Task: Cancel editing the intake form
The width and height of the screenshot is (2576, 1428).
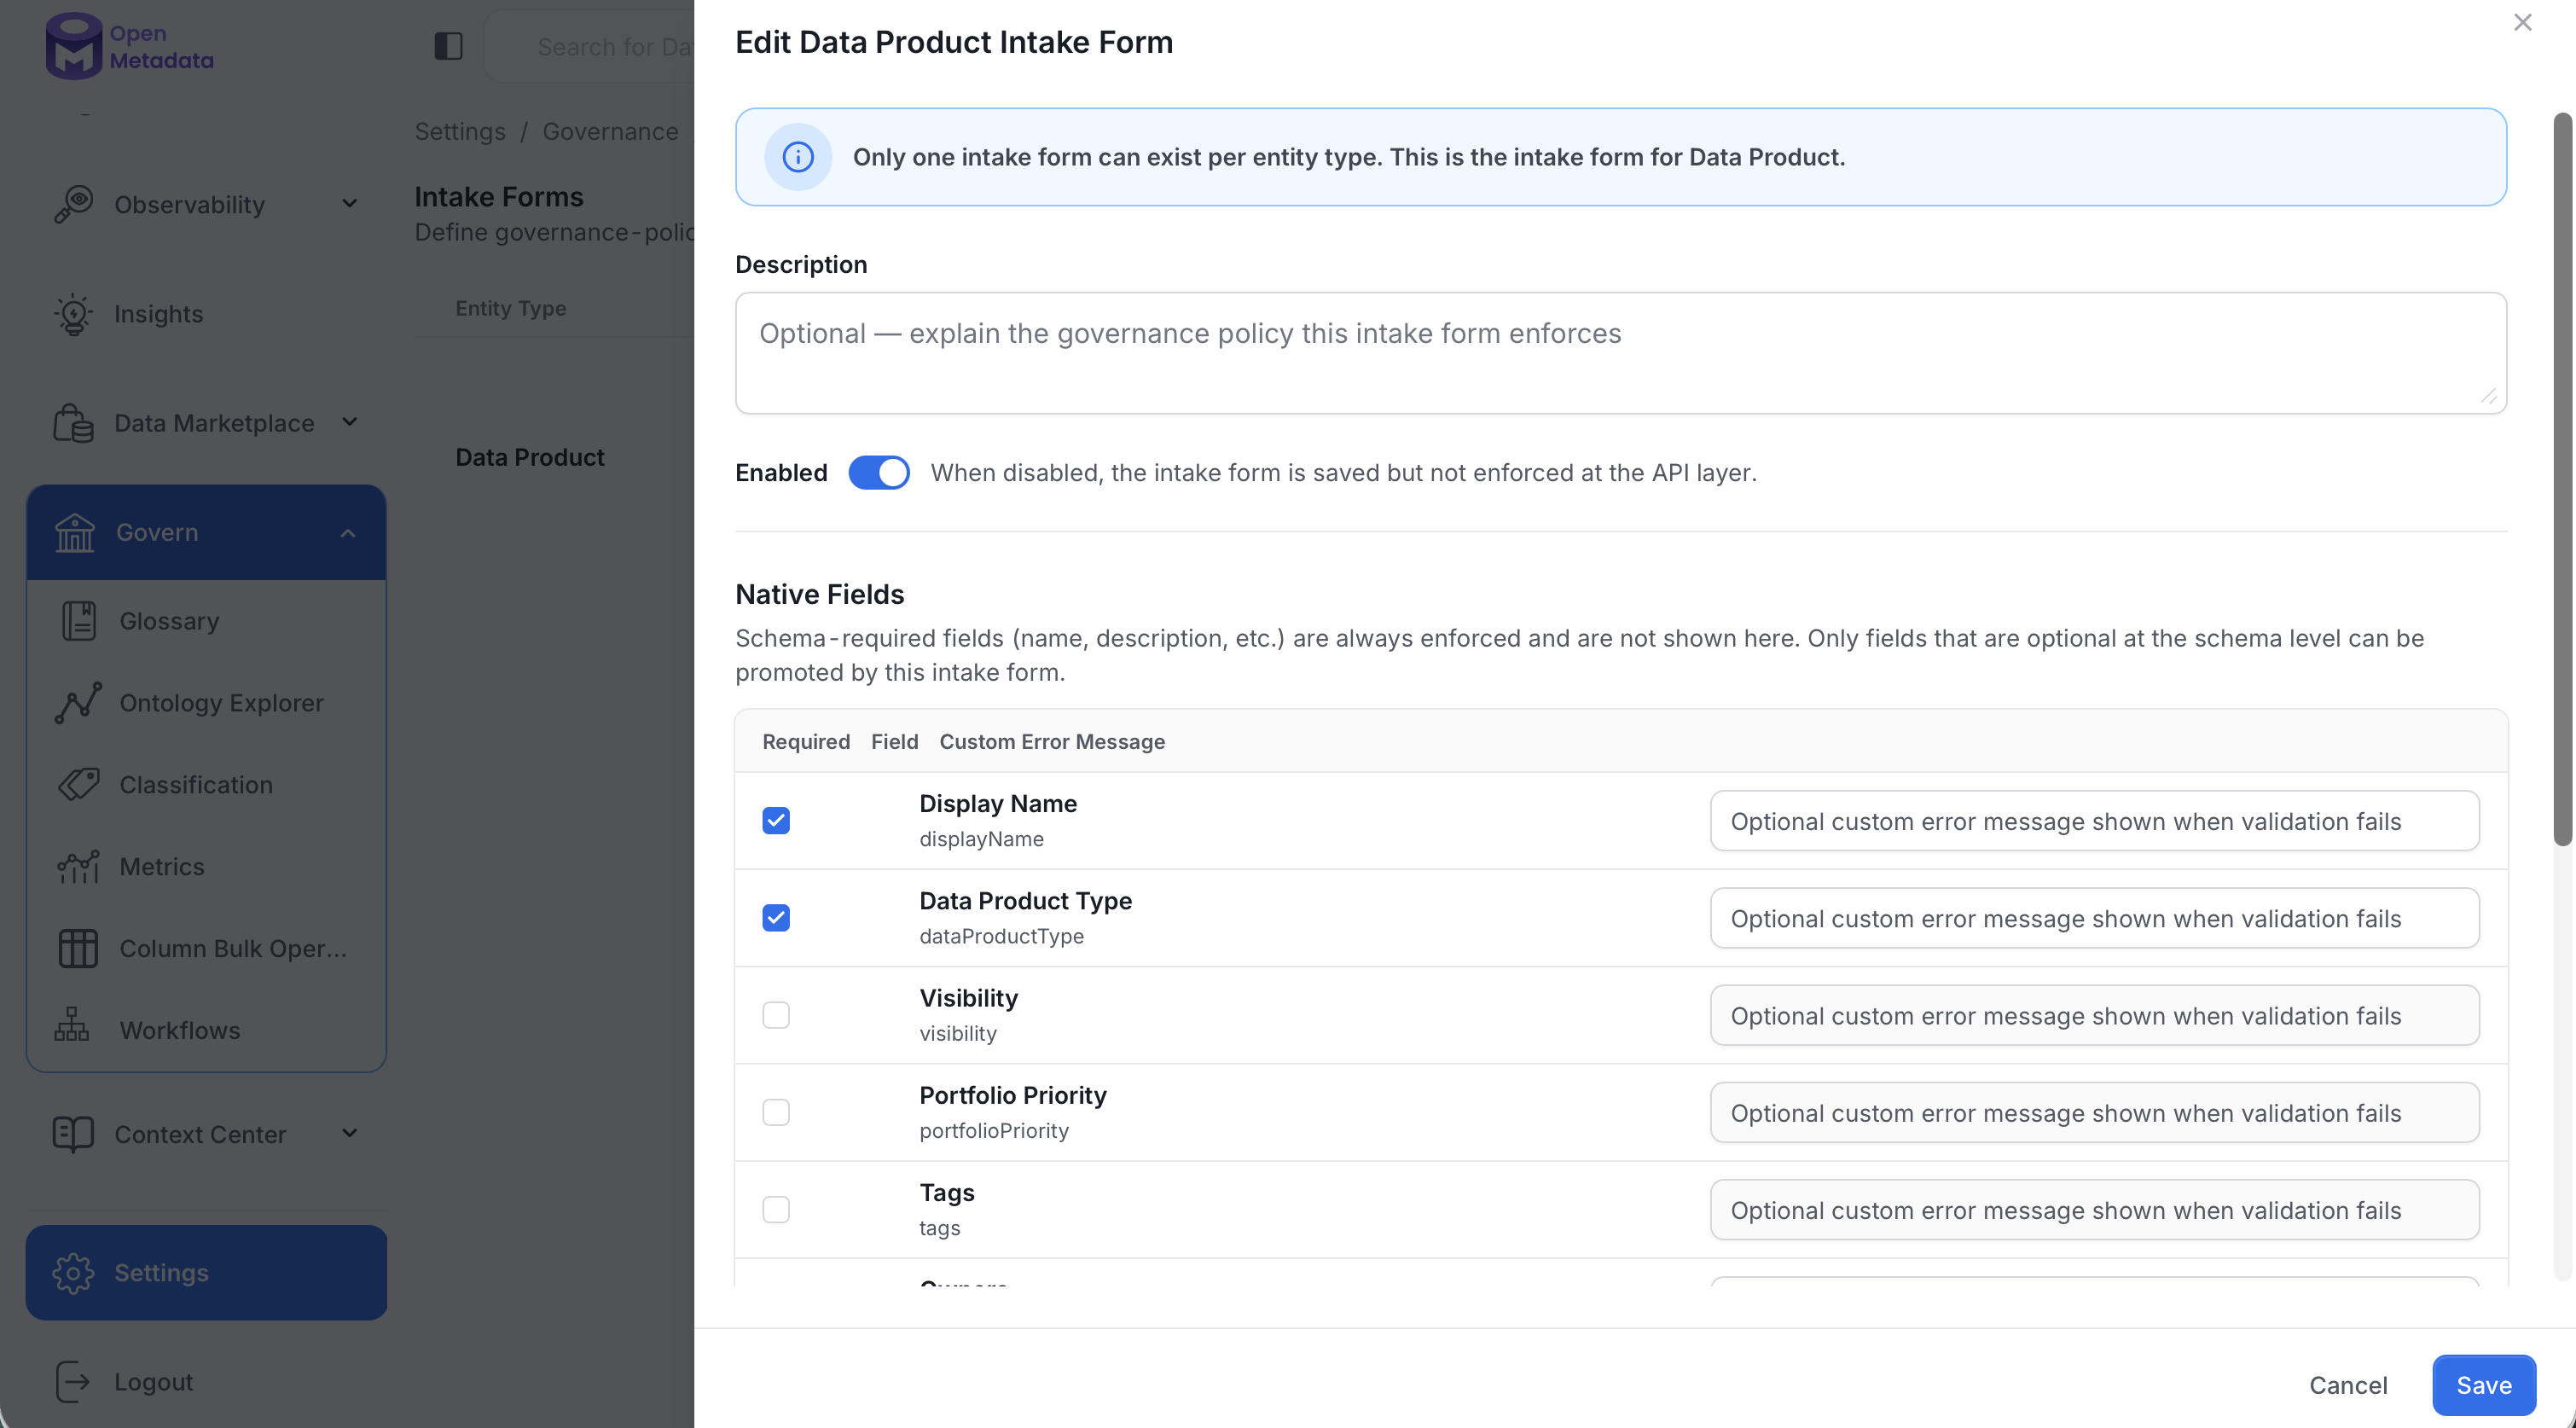Action: click(2348, 1385)
